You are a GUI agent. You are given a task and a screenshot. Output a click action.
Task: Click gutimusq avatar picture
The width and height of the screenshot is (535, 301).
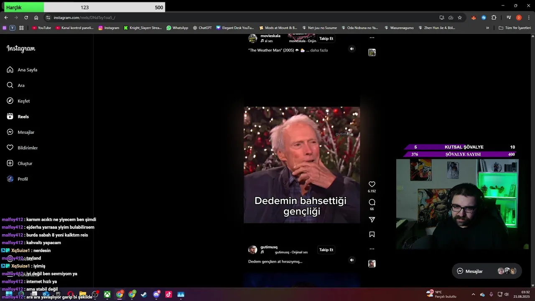click(253, 250)
